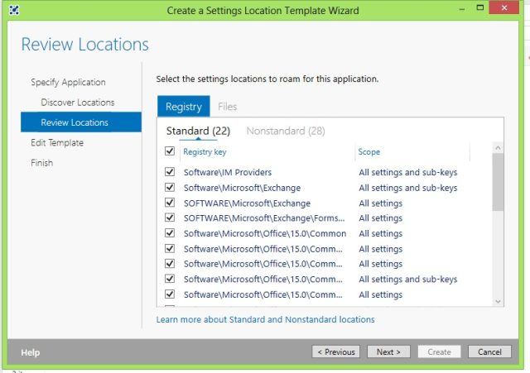Select the Registry tab
The height and width of the screenshot is (373, 530).
pos(184,107)
